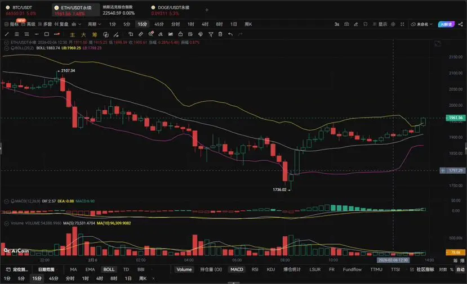Viewport: 467px width, 284px height.
Task: Click the plus icon on price axis 1797.29
Action: [x=443, y=170]
